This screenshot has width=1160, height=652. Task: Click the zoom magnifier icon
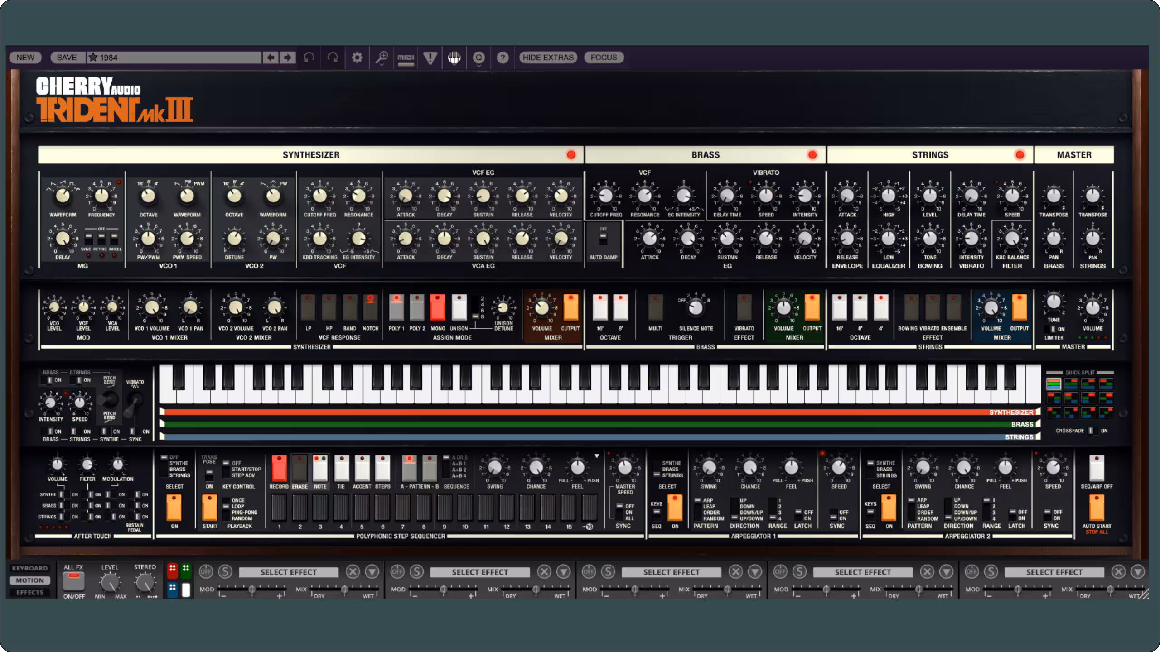(382, 58)
